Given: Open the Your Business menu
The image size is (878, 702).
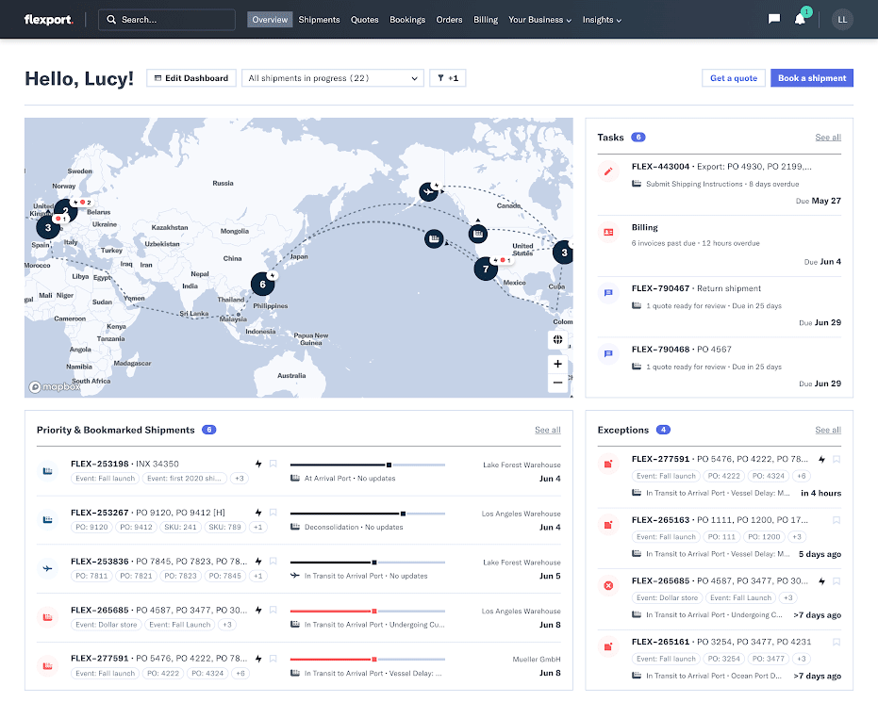Looking at the screenshot, I should pos(539,20).
